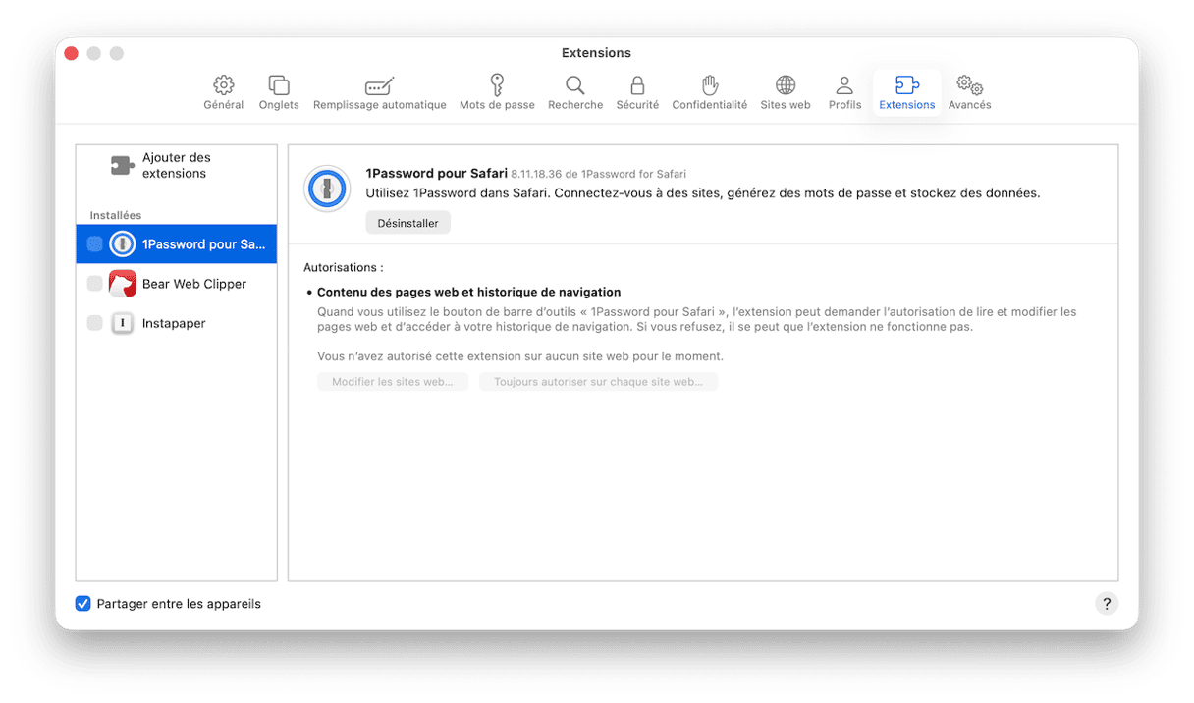
Task: Open the Onglets tab settings
Action: (x=279, y=85)
